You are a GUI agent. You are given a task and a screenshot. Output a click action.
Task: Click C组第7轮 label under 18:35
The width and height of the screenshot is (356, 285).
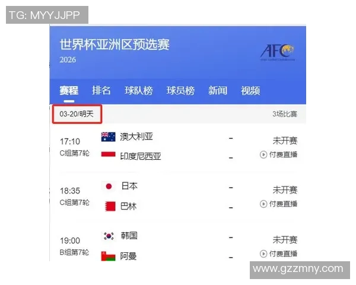click(x=75, y=202)
